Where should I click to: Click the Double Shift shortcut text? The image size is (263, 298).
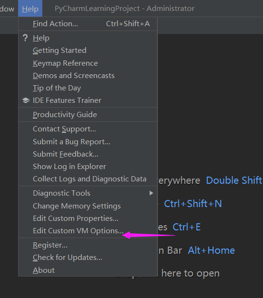point(234,180)
